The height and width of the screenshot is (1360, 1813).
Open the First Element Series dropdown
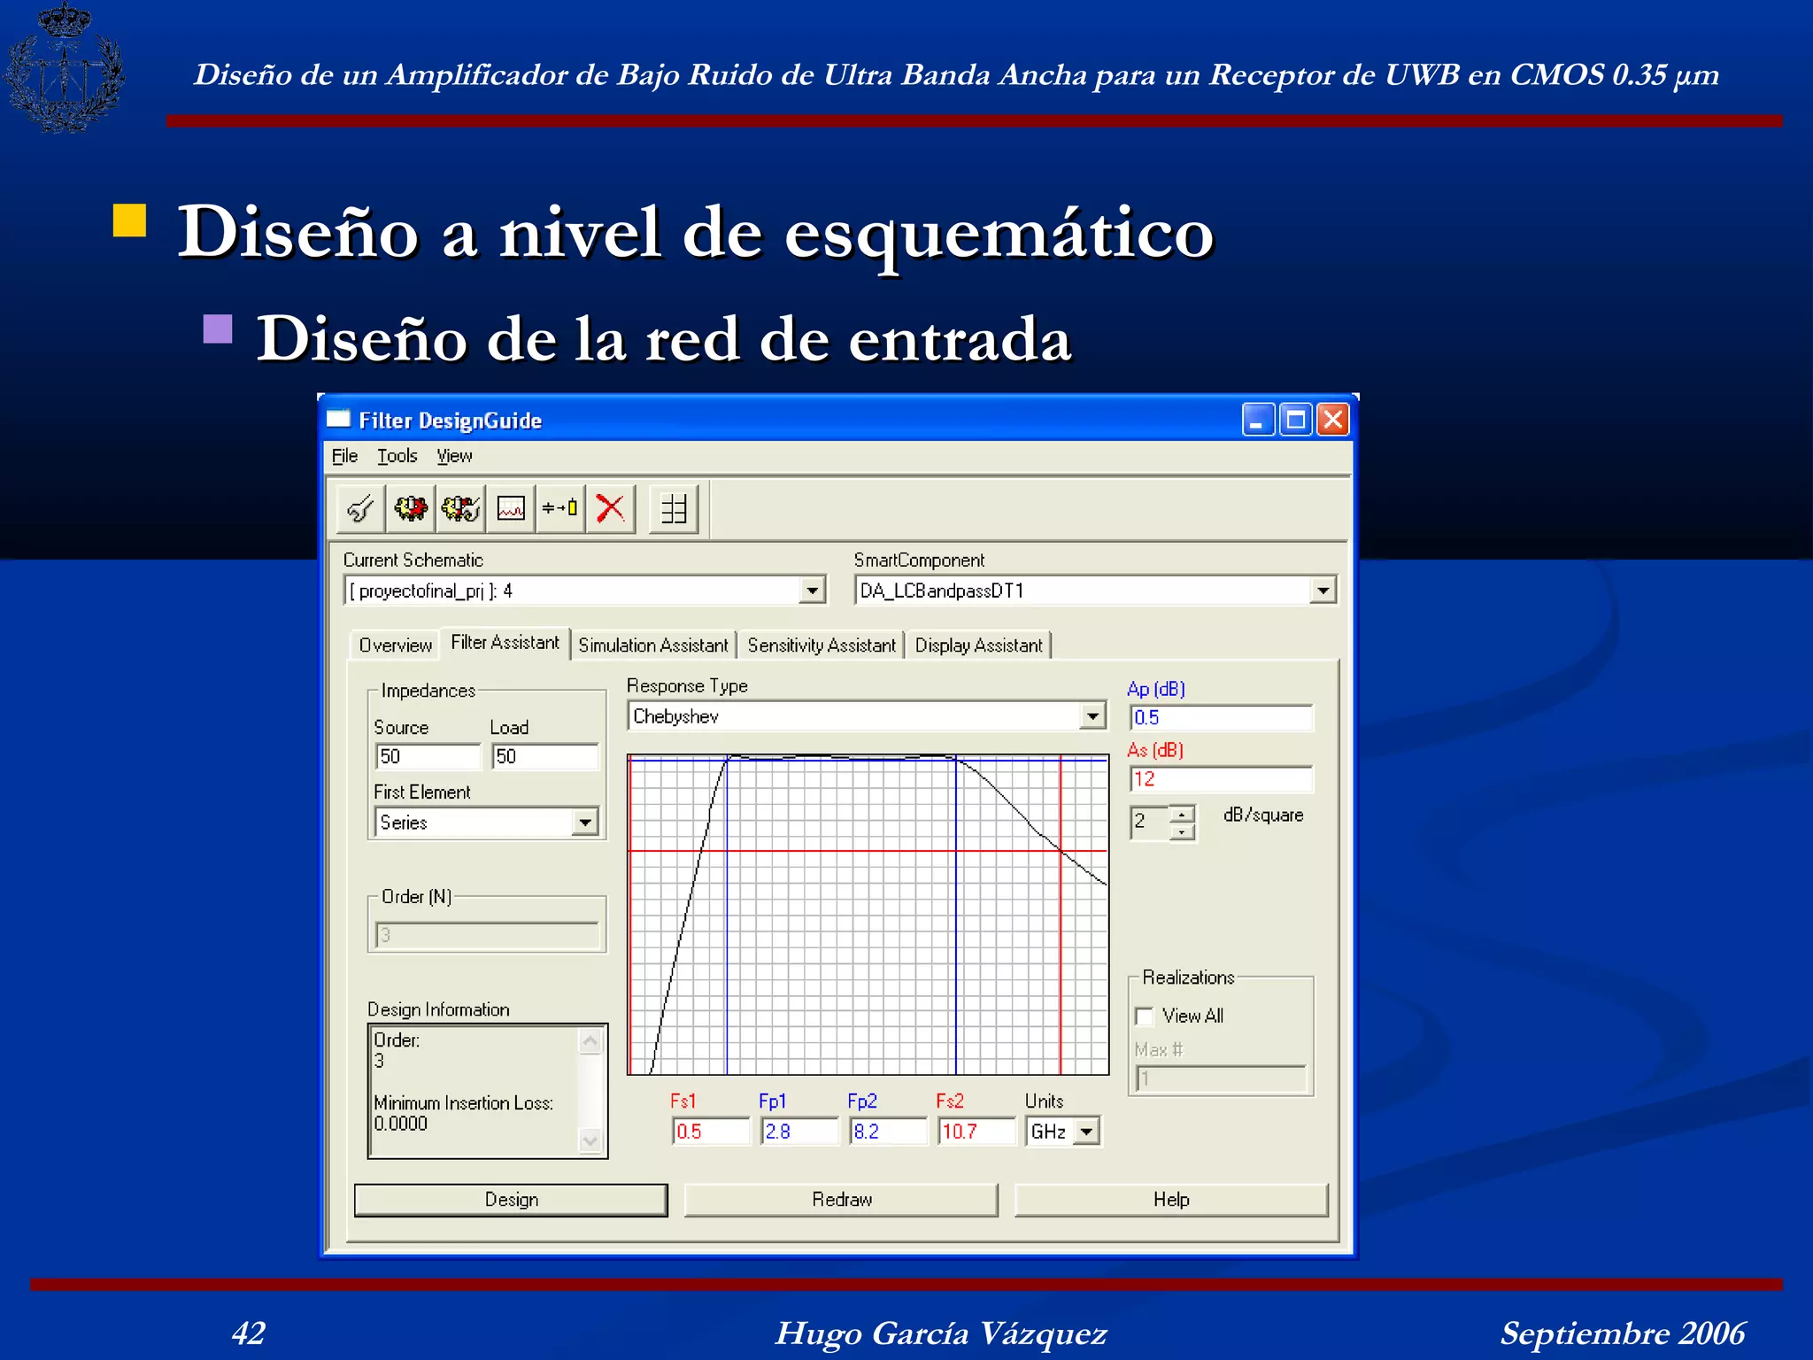[x=585, y=823]
